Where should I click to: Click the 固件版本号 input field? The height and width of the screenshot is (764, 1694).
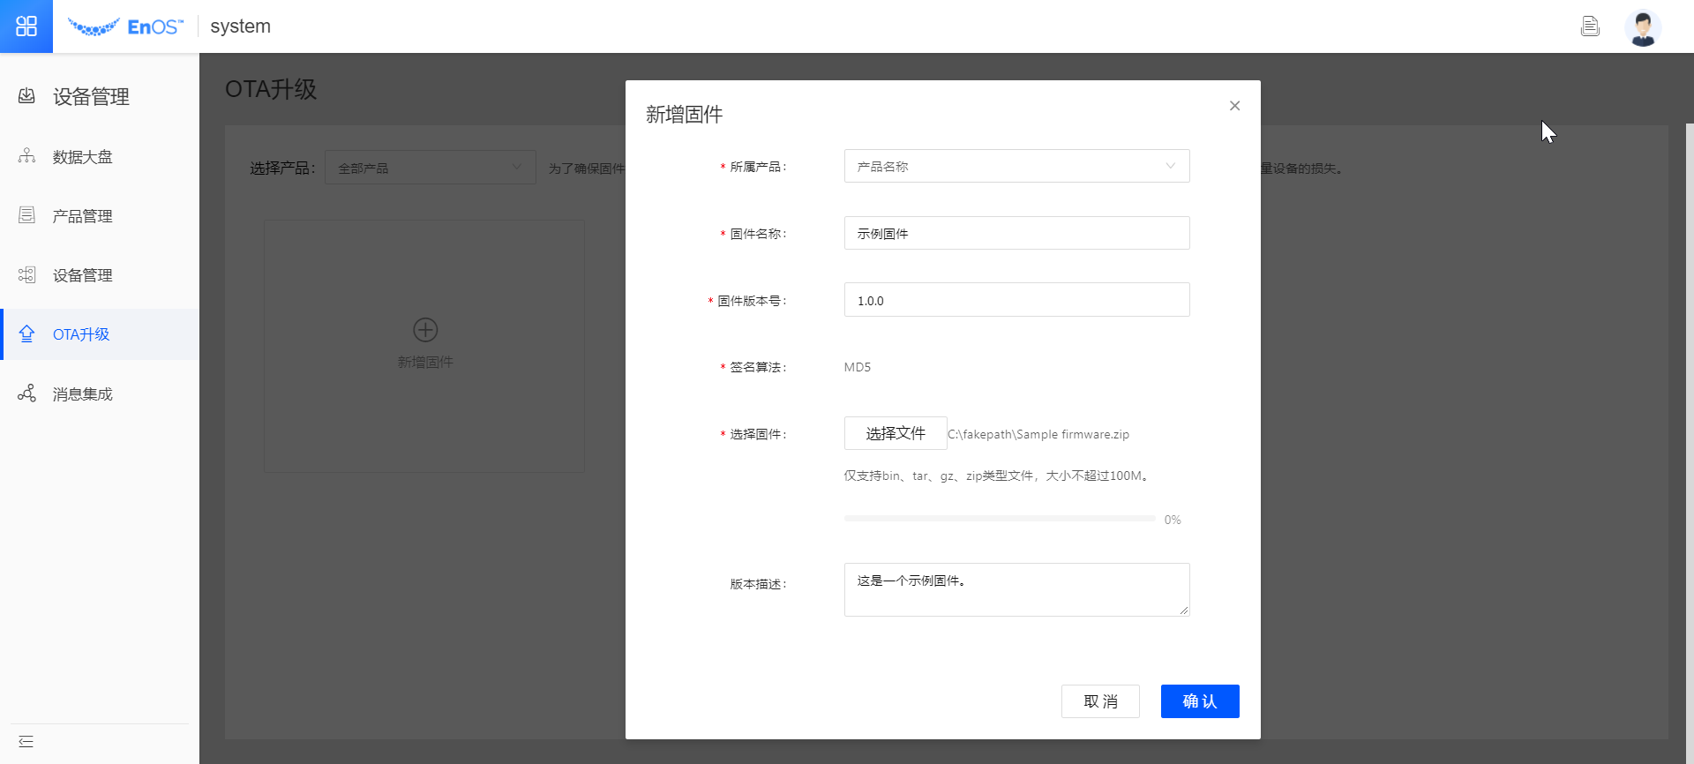pyautogui.click(x=1016, y=300)
